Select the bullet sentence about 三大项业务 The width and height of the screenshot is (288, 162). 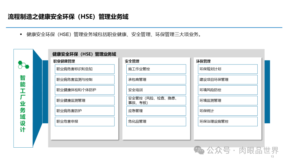pos(114,34)
